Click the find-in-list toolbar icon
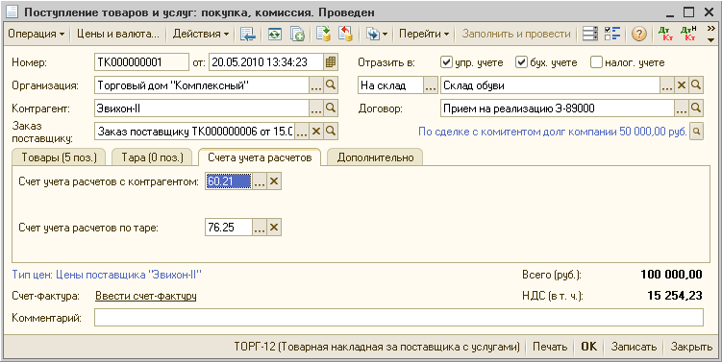 click(248, 34)
